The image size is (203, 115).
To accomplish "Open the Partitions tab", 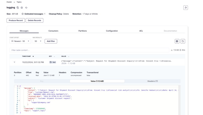I will coord(83,31).
